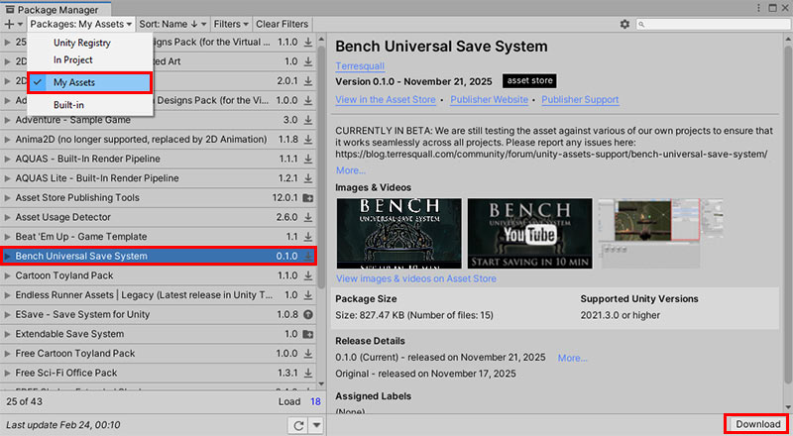This screenshot has height=436, width=793.
Task: Click download icon for Asset Usage Detector
Action: [308, 217]
